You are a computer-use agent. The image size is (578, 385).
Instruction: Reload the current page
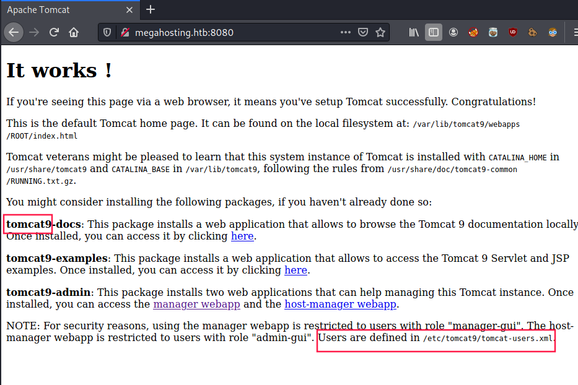54,32
